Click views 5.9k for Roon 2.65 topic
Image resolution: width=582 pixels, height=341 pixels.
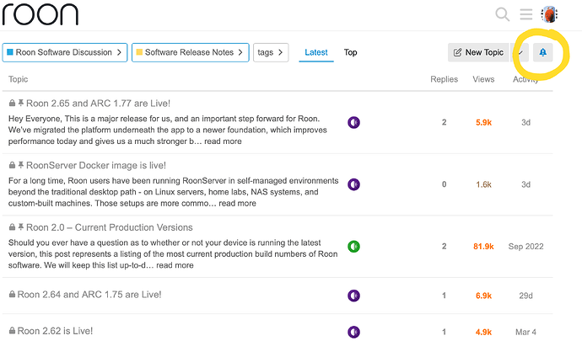pos(483,122)
